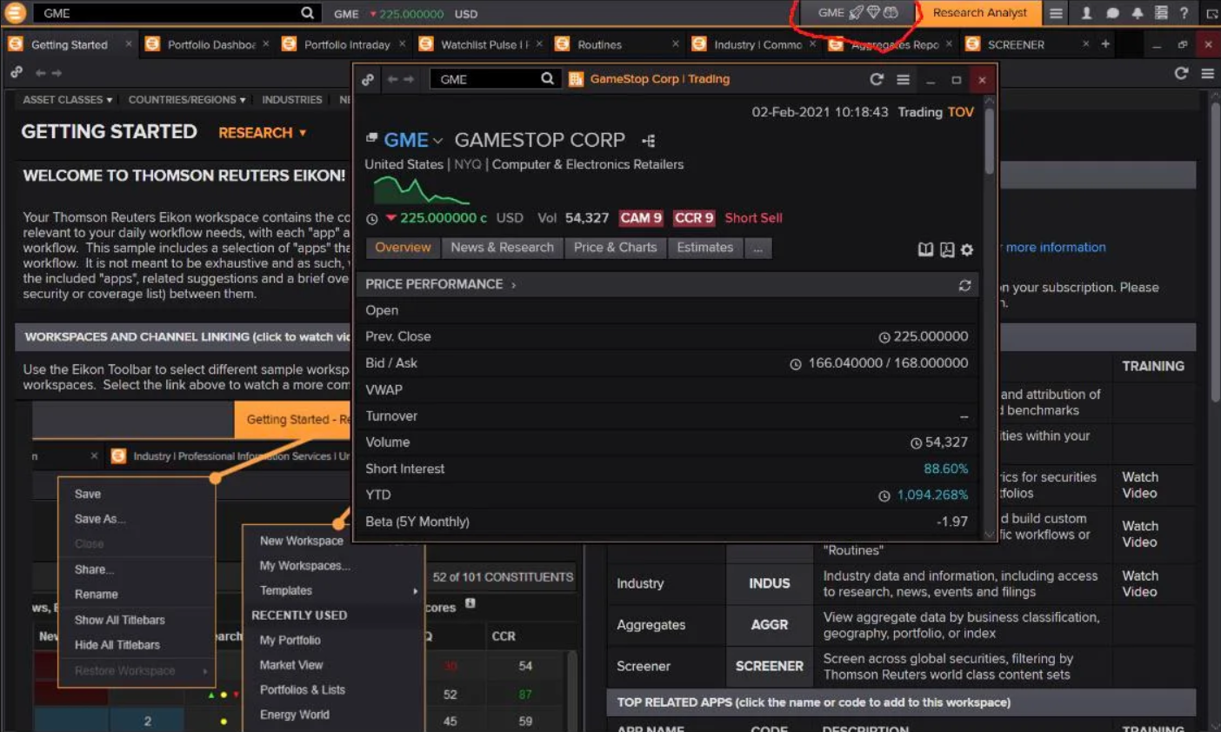Refresh the GameStop Trading window
The width and height of the screenshot is (1221, 732).
point(877,79)
